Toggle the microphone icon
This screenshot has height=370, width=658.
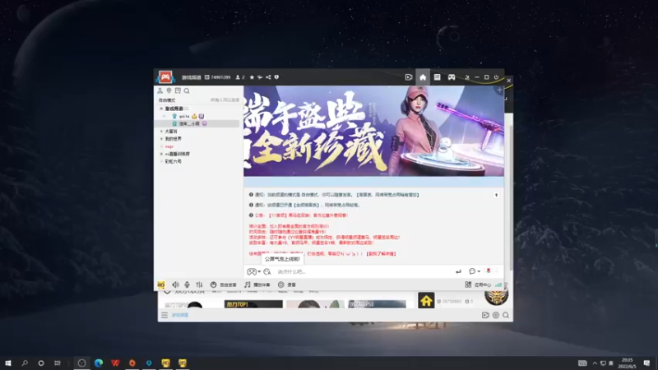188,284
